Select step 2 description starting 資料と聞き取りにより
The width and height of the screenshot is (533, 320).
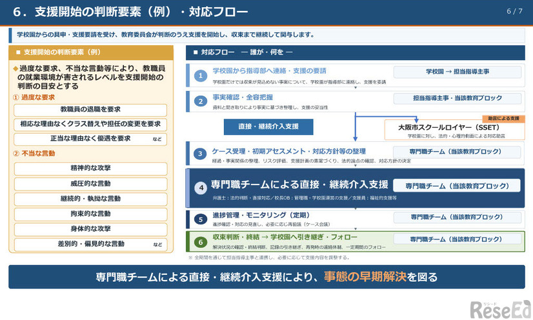pyautogui.click(x=270, y=107)
